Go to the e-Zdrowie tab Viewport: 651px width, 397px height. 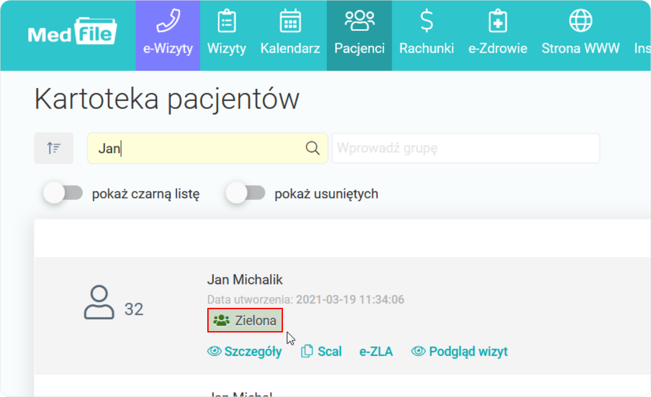(498, 35)
